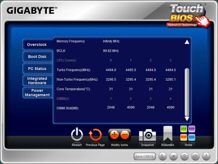The width and height of the screenshot is (218, 164).
Task: Click the round @ button
Action: [195, 156]
